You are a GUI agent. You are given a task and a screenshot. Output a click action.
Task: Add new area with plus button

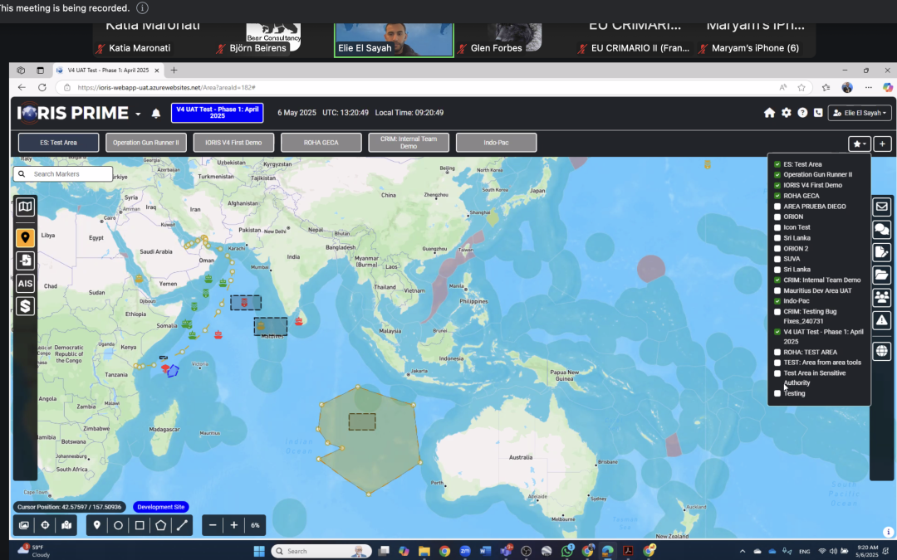tap(882, 144)
